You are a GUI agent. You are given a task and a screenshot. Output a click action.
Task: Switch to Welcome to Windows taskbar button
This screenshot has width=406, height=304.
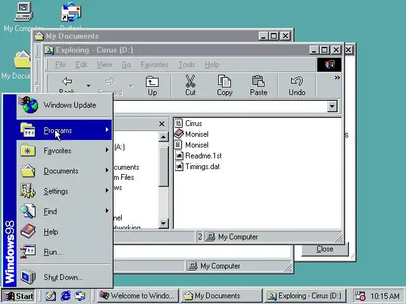(x=138, y=296)
